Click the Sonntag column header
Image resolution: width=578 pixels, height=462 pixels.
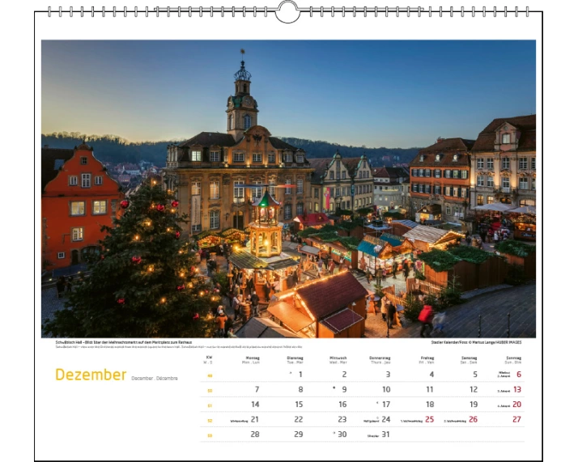513,358
